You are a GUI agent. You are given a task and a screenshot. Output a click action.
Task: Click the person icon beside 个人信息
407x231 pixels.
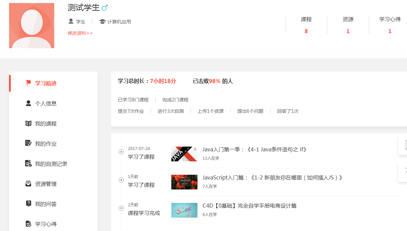28,103
